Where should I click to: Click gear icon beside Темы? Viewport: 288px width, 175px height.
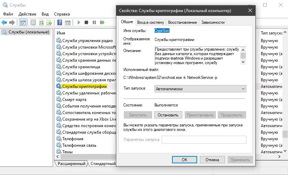click(x=59, y=152)
